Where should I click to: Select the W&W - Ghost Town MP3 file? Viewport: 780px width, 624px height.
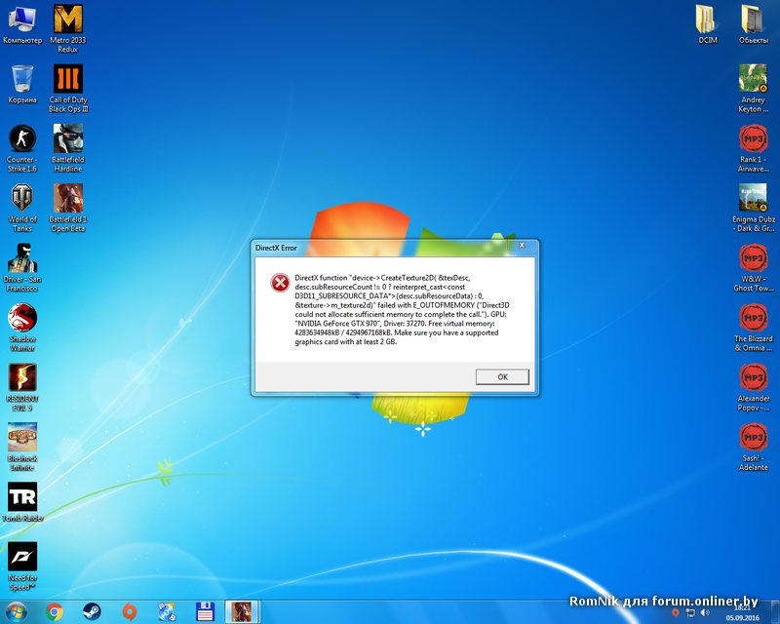point(753,268)
